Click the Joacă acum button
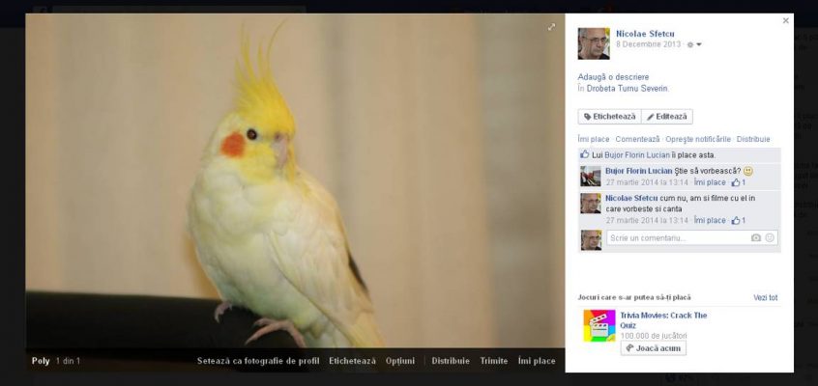818x386 pixels. coord(654,348)
